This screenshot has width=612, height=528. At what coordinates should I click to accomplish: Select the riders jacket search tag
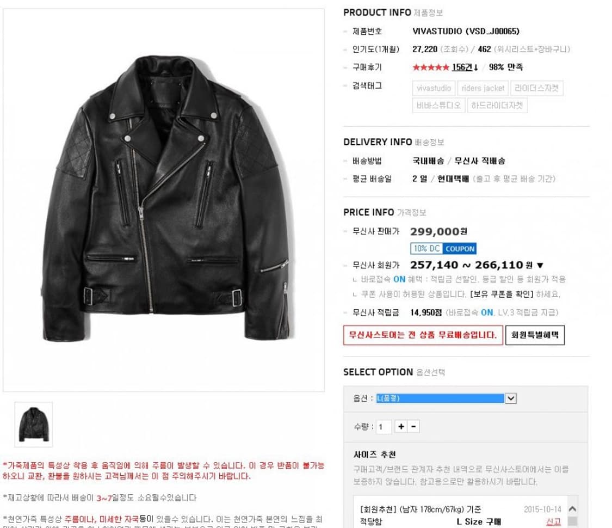(483, 88)
